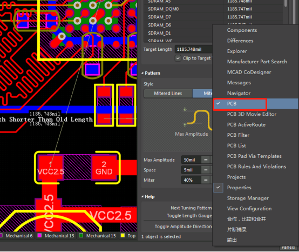The image size is (299, 252).
Task: Open the PCB Filter panel
Action: click(238, 135)
